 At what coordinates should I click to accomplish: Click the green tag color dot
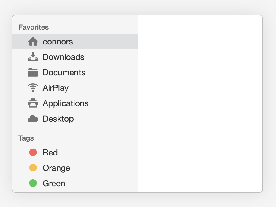point(33,183)
